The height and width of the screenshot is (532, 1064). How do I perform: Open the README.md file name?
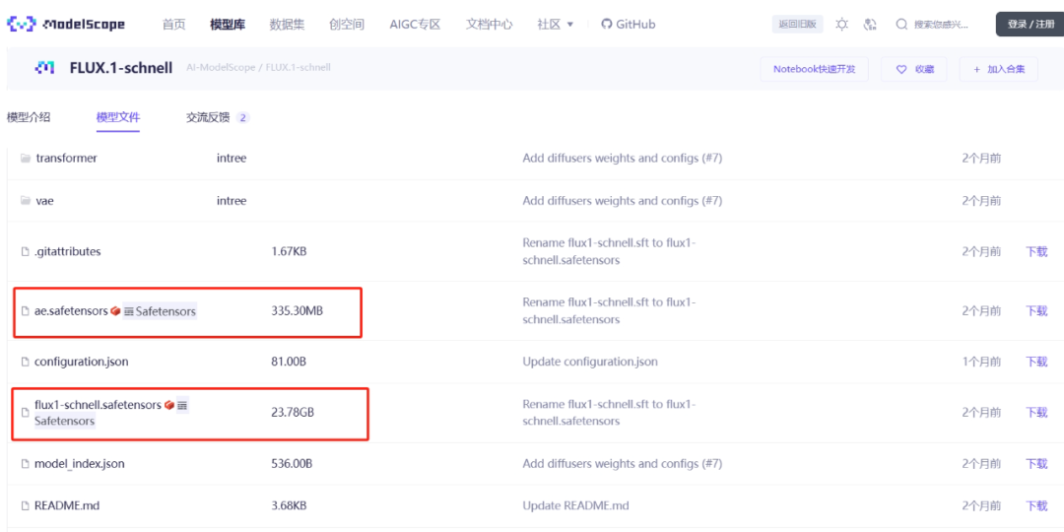(67, 506)
